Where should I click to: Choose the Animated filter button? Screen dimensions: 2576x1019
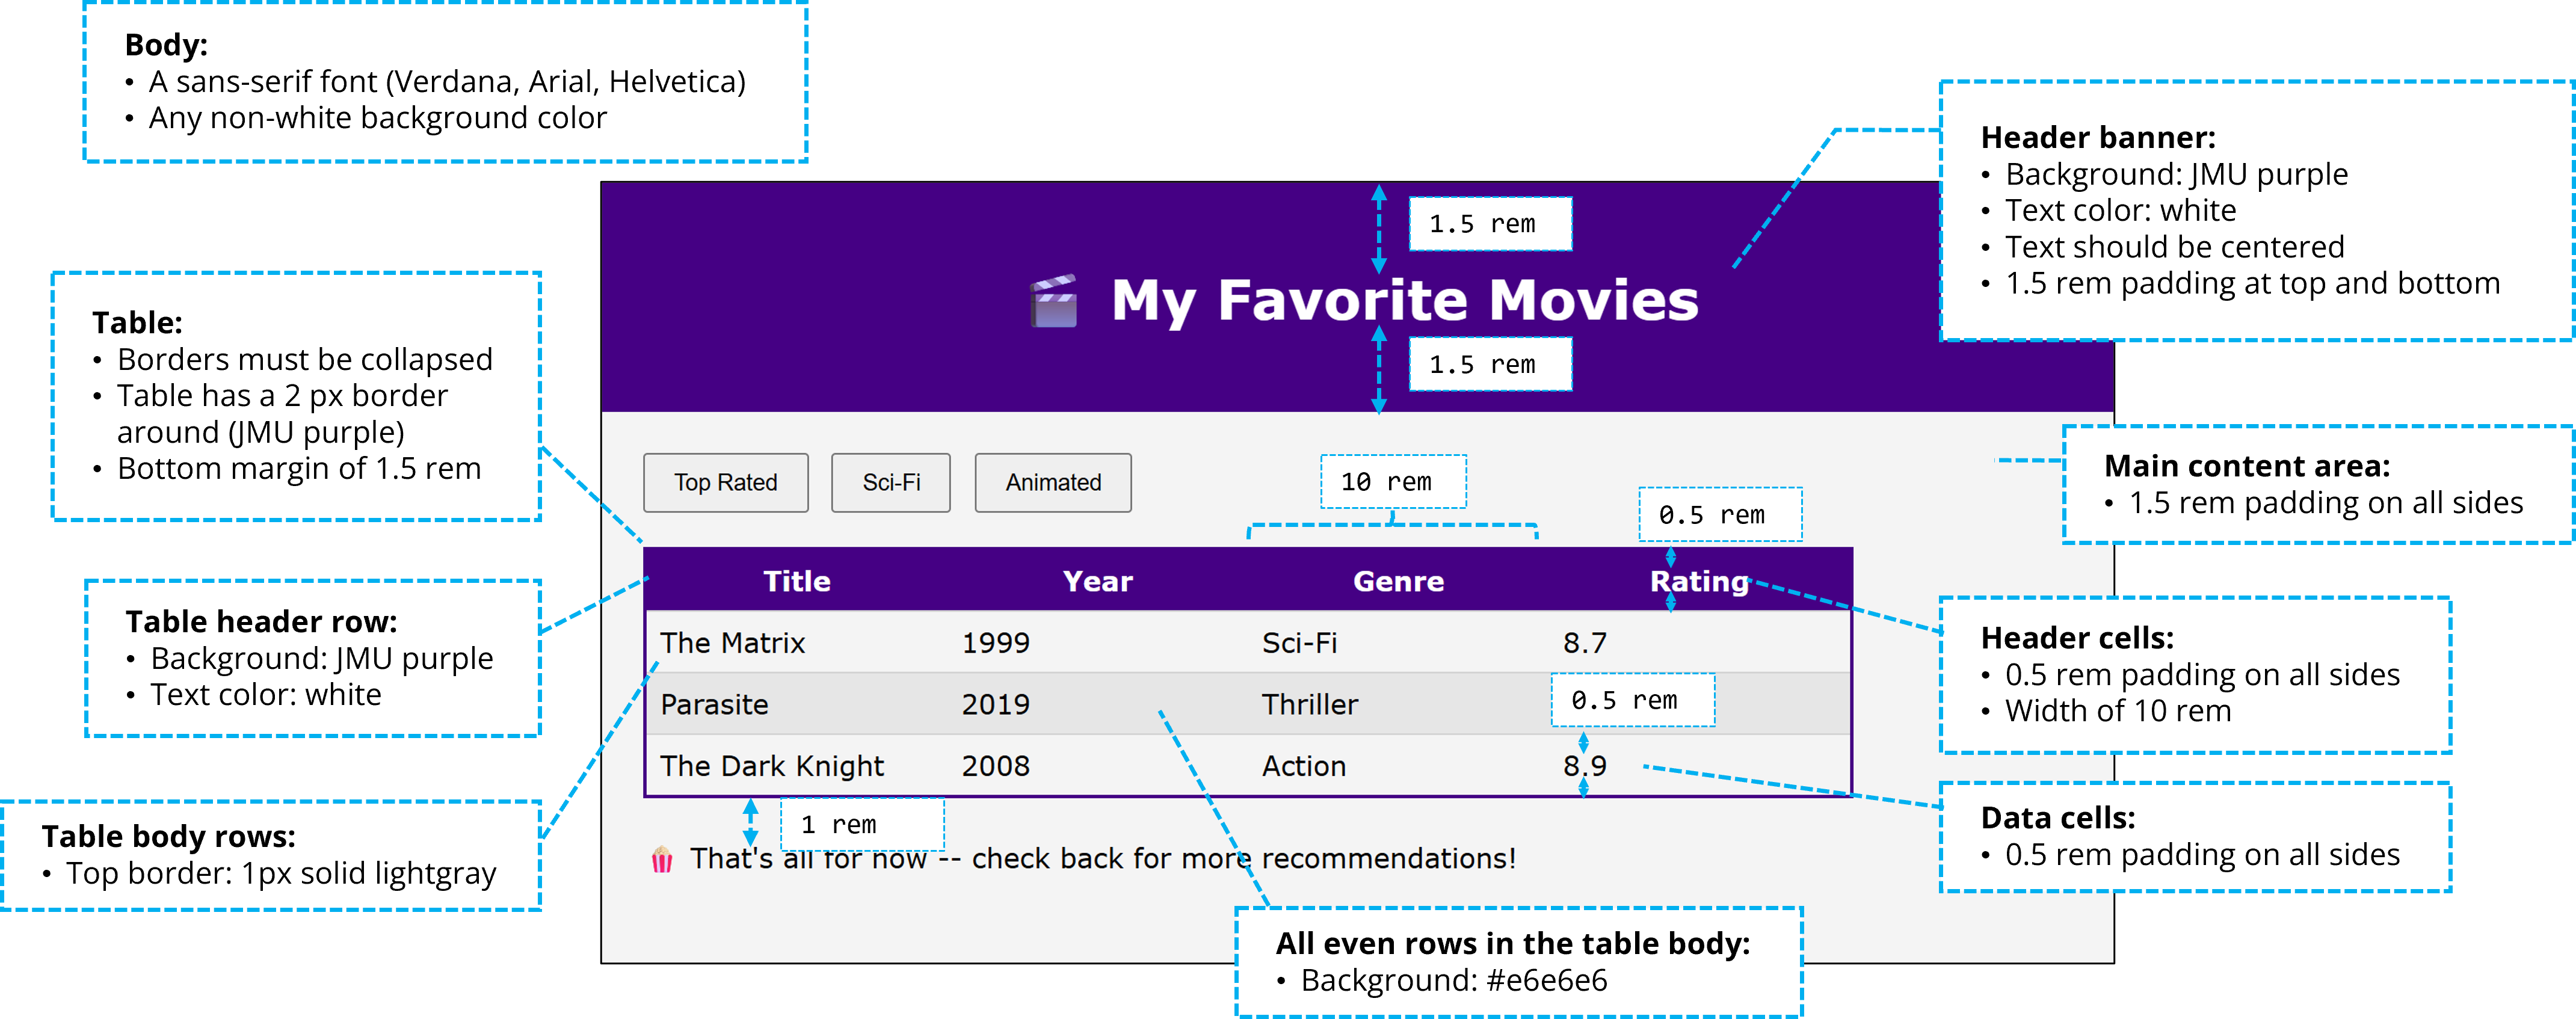[1053, 483]
